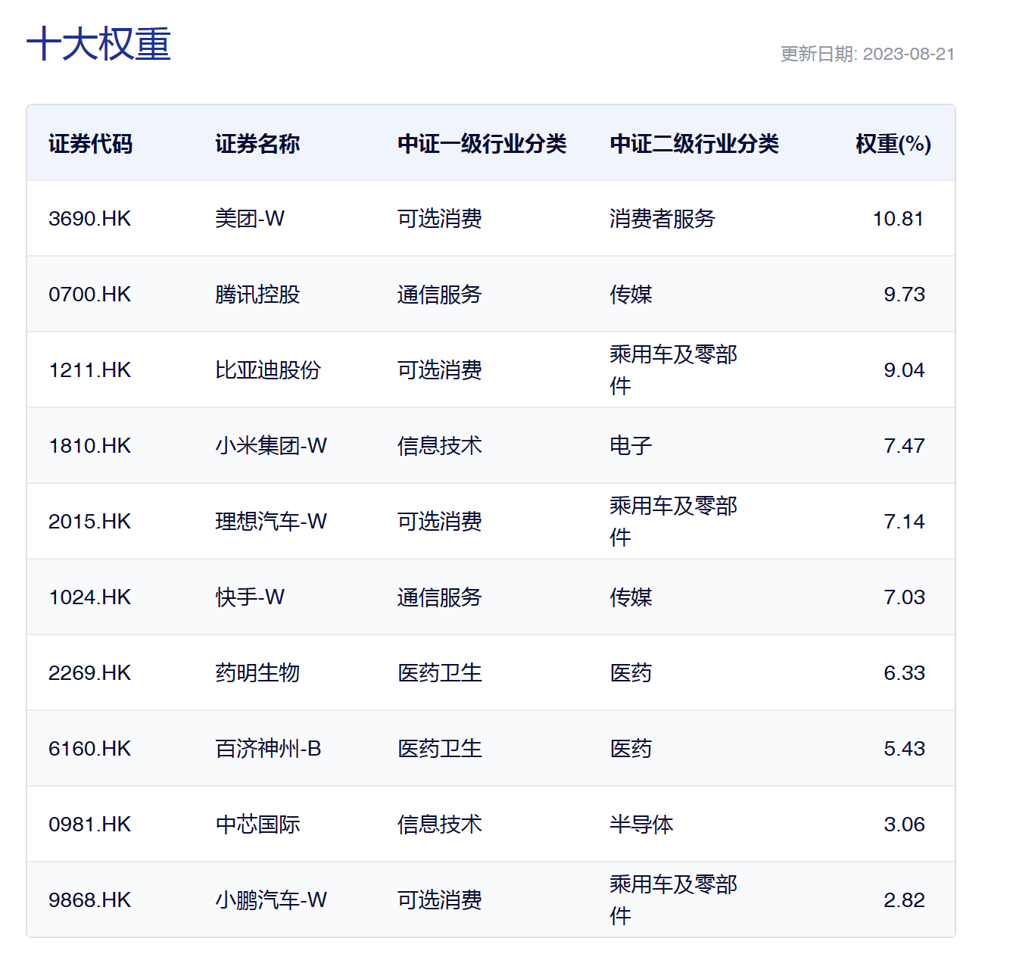1016x954 pixels.
Task: Select the 10.81 weight value
Action: pyautogui.click(x=898, y=219)
